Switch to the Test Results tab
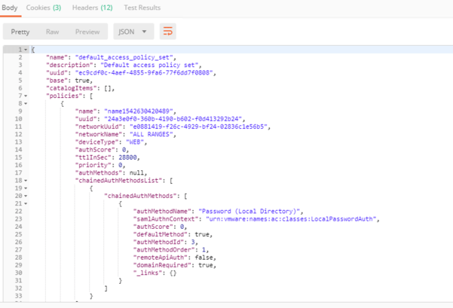Image resolution: width=453 pixels, height=308 pixels. click(142, 7)
